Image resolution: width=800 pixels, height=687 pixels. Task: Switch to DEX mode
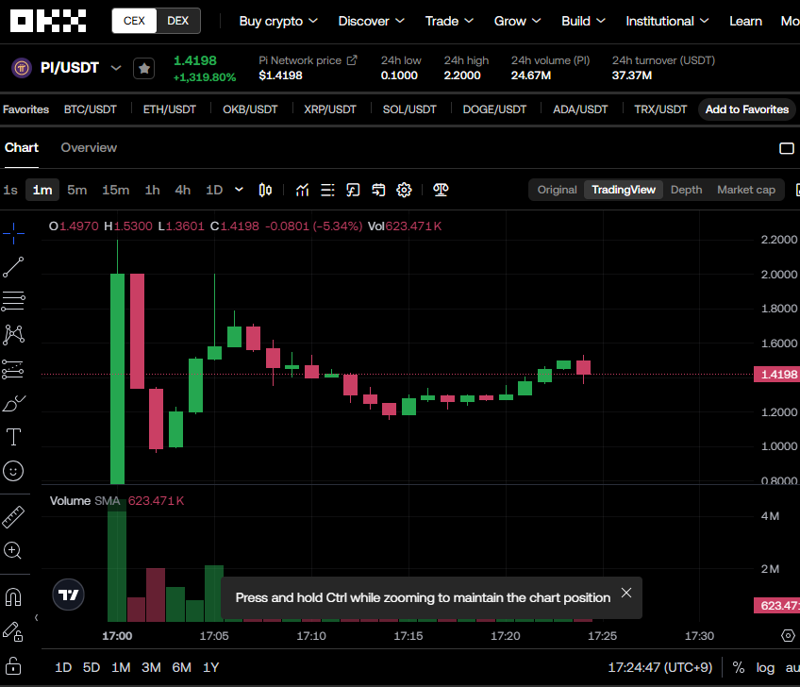[178, 21]
